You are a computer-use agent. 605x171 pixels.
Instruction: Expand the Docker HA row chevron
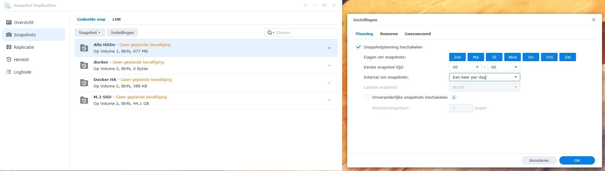tap(329, 83)
